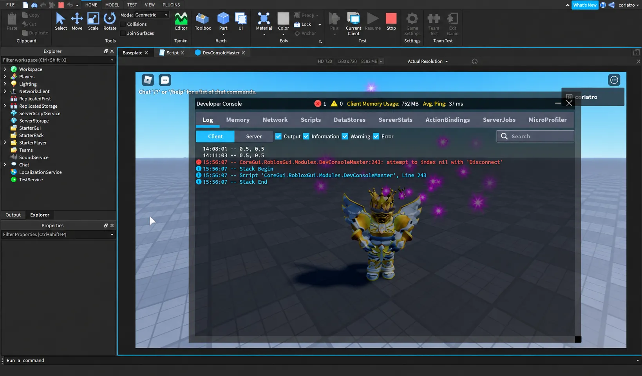Click the Client log button

215,136
